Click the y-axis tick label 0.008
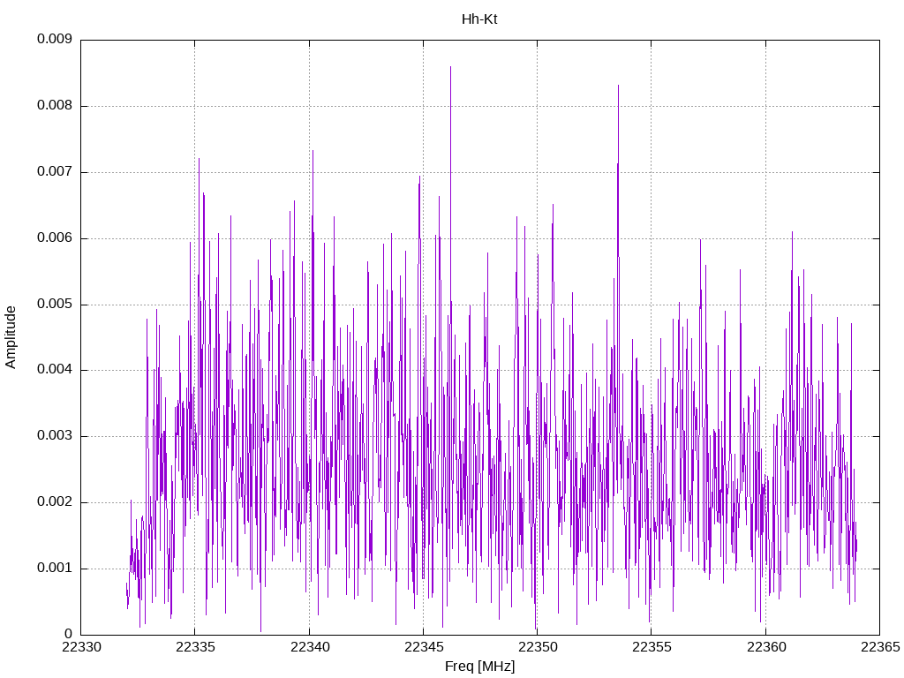904x678 pixels. point(55,106)
